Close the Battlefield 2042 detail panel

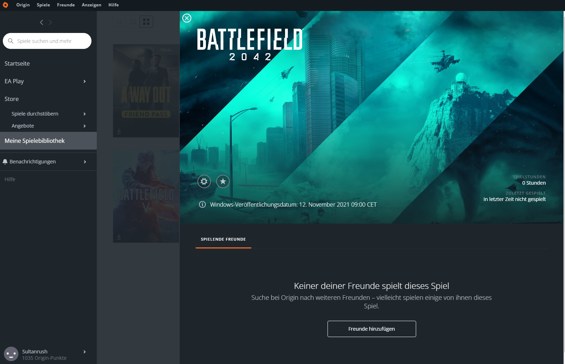(187, 18)
